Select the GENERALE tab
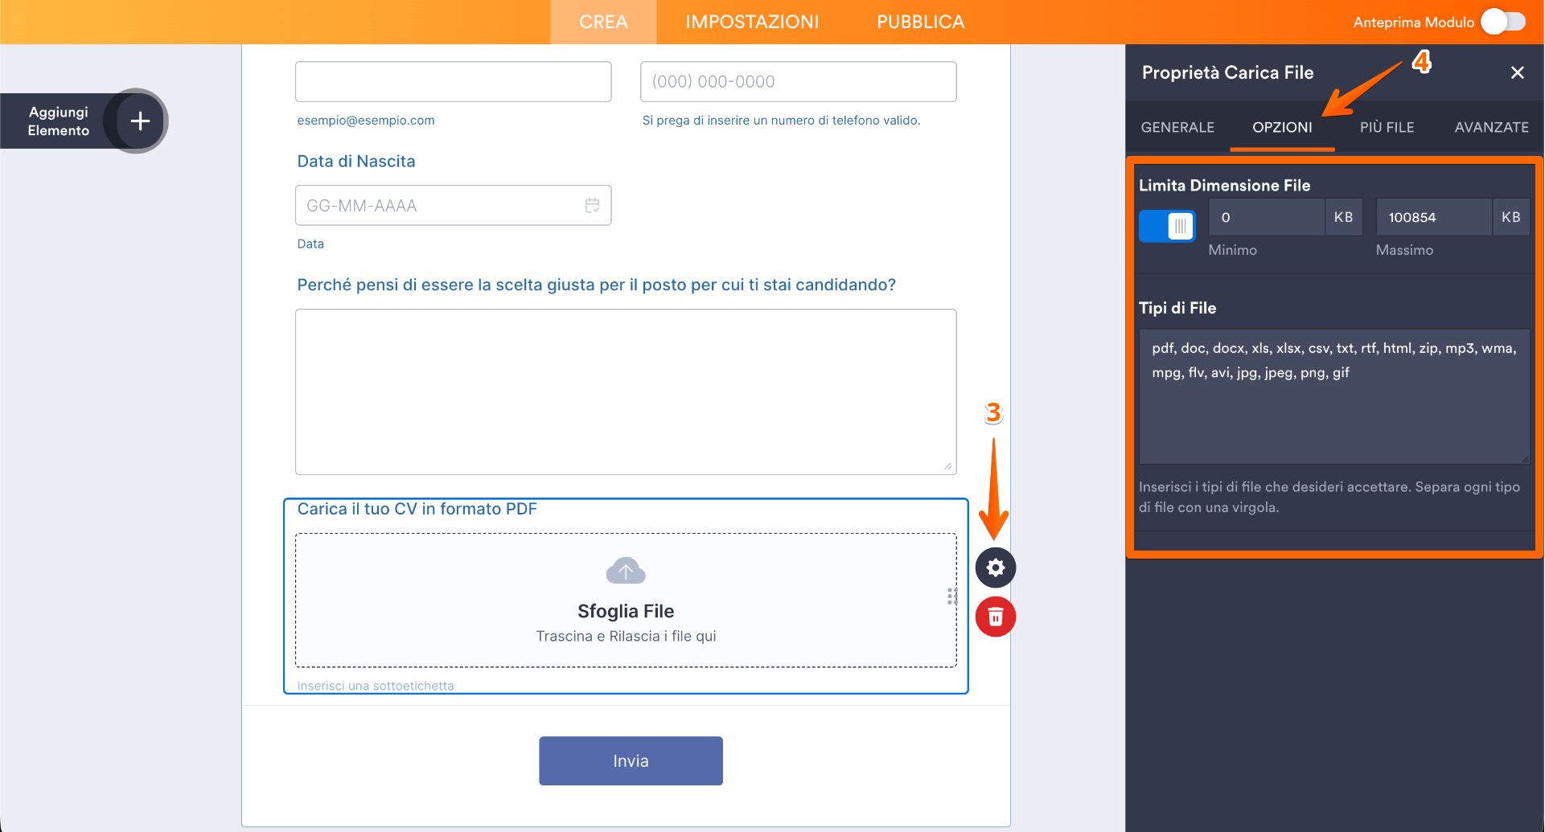Screen dimensions: 1545x832 click(1177, 127)
